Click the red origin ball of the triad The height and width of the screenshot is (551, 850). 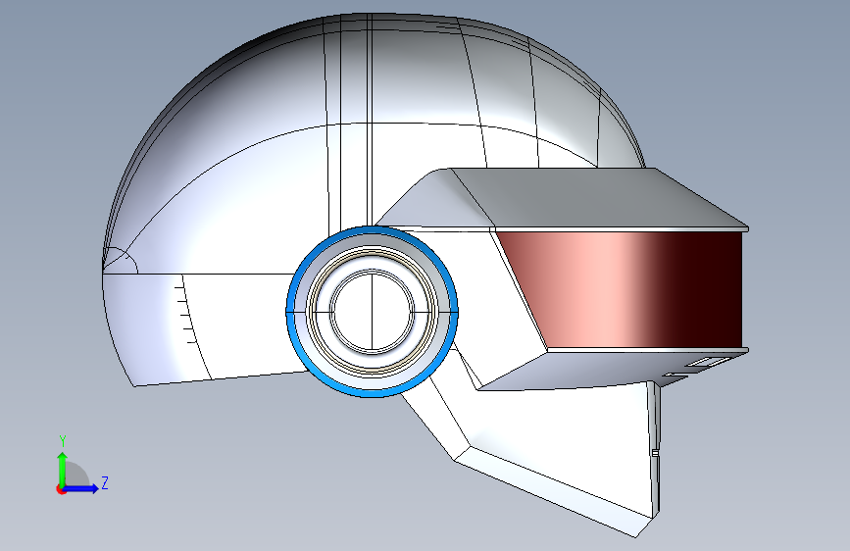[61, 489]
